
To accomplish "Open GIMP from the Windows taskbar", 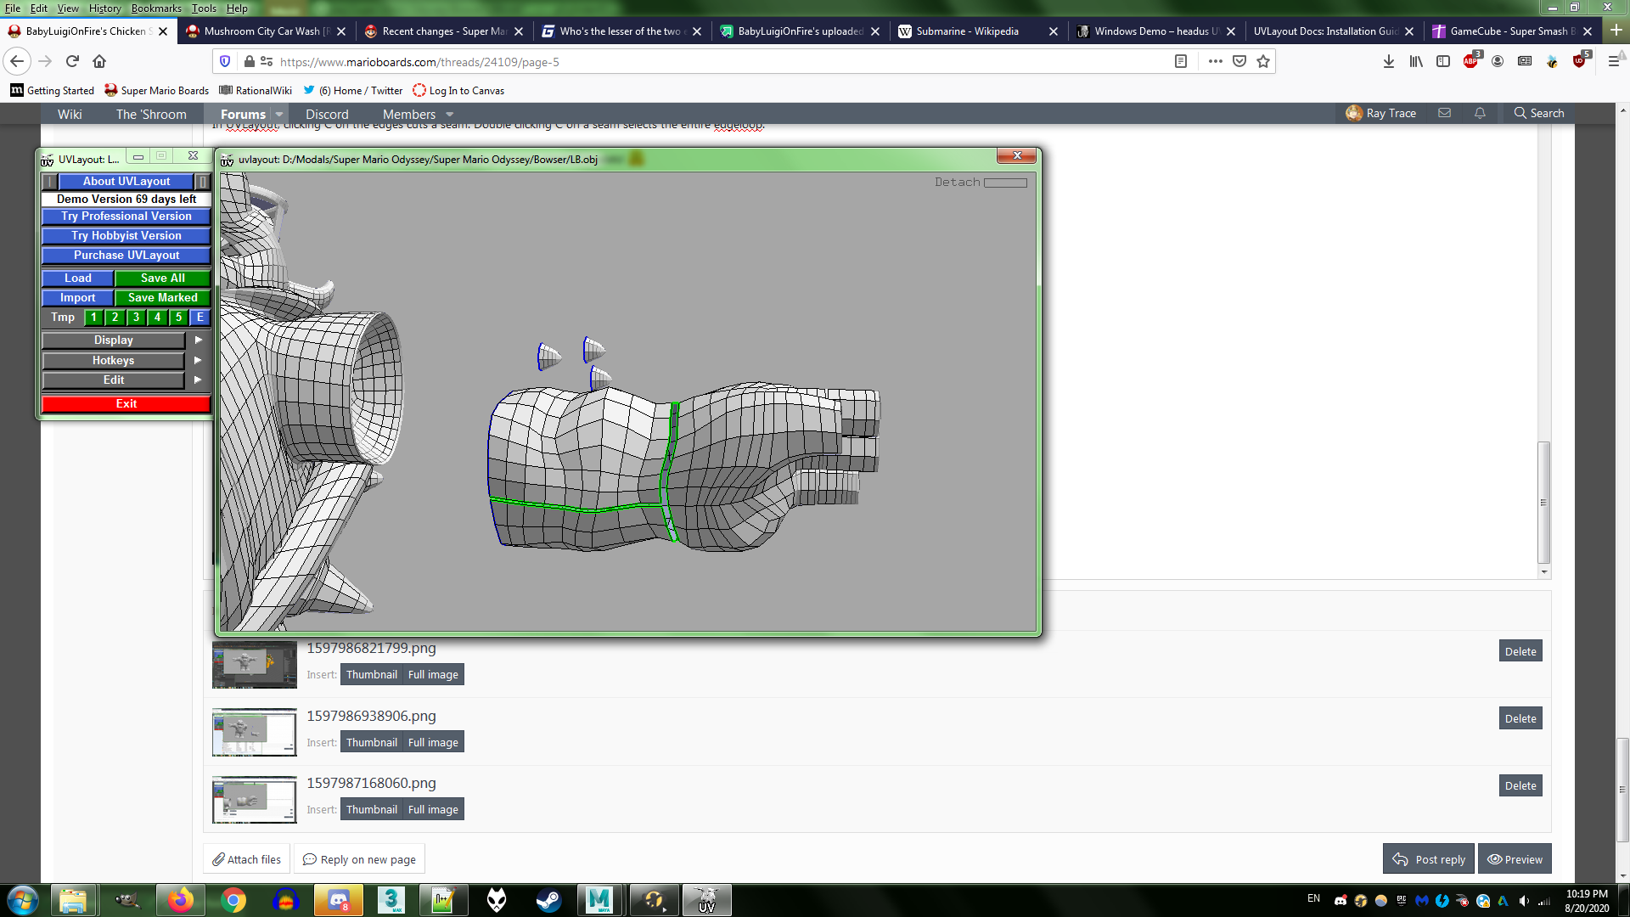I will (127, 900).
